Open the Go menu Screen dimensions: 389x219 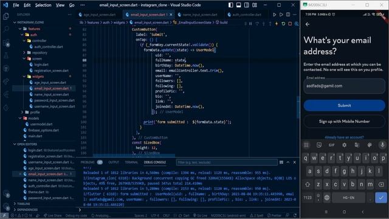(72, 5)
